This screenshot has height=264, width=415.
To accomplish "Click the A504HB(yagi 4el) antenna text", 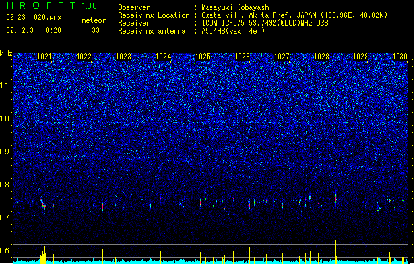I will (233, 31).
